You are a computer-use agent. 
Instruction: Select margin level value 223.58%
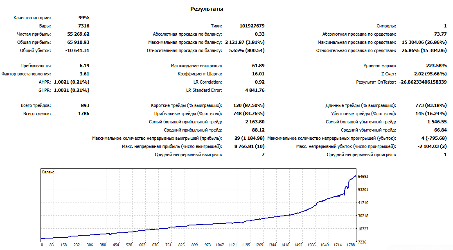[436, 66]
